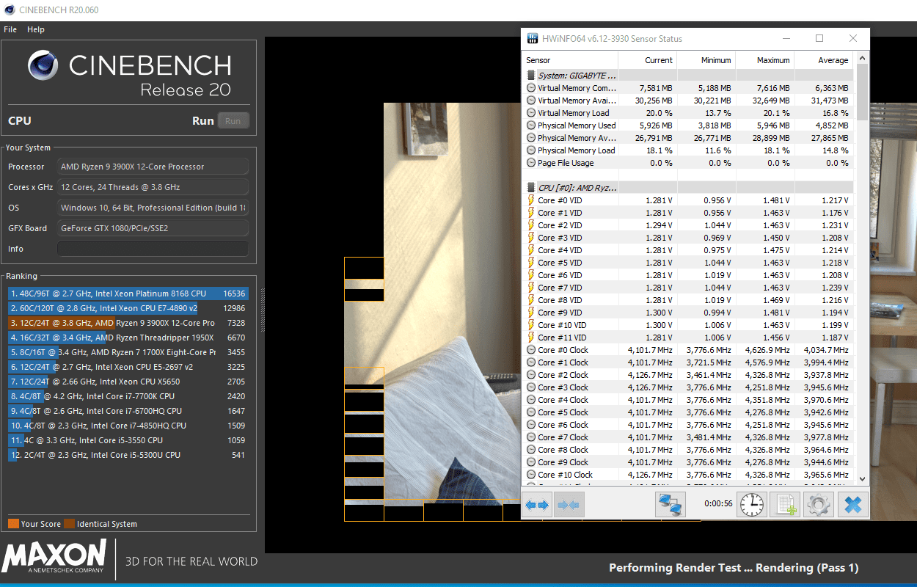Select the System: GIGABYTE section header
Screen dimensions: 917x587
pos(688,75)
